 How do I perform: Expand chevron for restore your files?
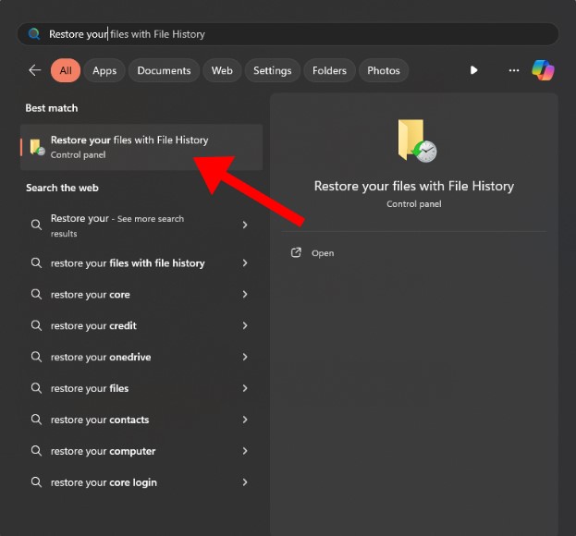pos(245,388)
